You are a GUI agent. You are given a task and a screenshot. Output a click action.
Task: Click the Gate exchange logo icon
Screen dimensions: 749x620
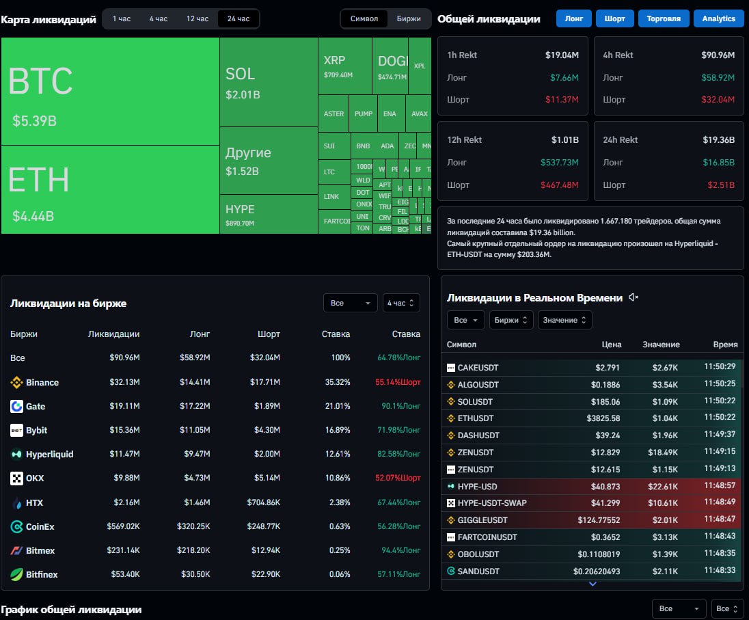point(17,407)
